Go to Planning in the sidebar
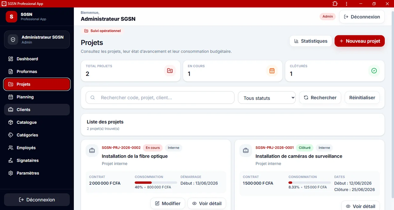The width and height of the screenshot is (394, 210). tap(37, 97)
